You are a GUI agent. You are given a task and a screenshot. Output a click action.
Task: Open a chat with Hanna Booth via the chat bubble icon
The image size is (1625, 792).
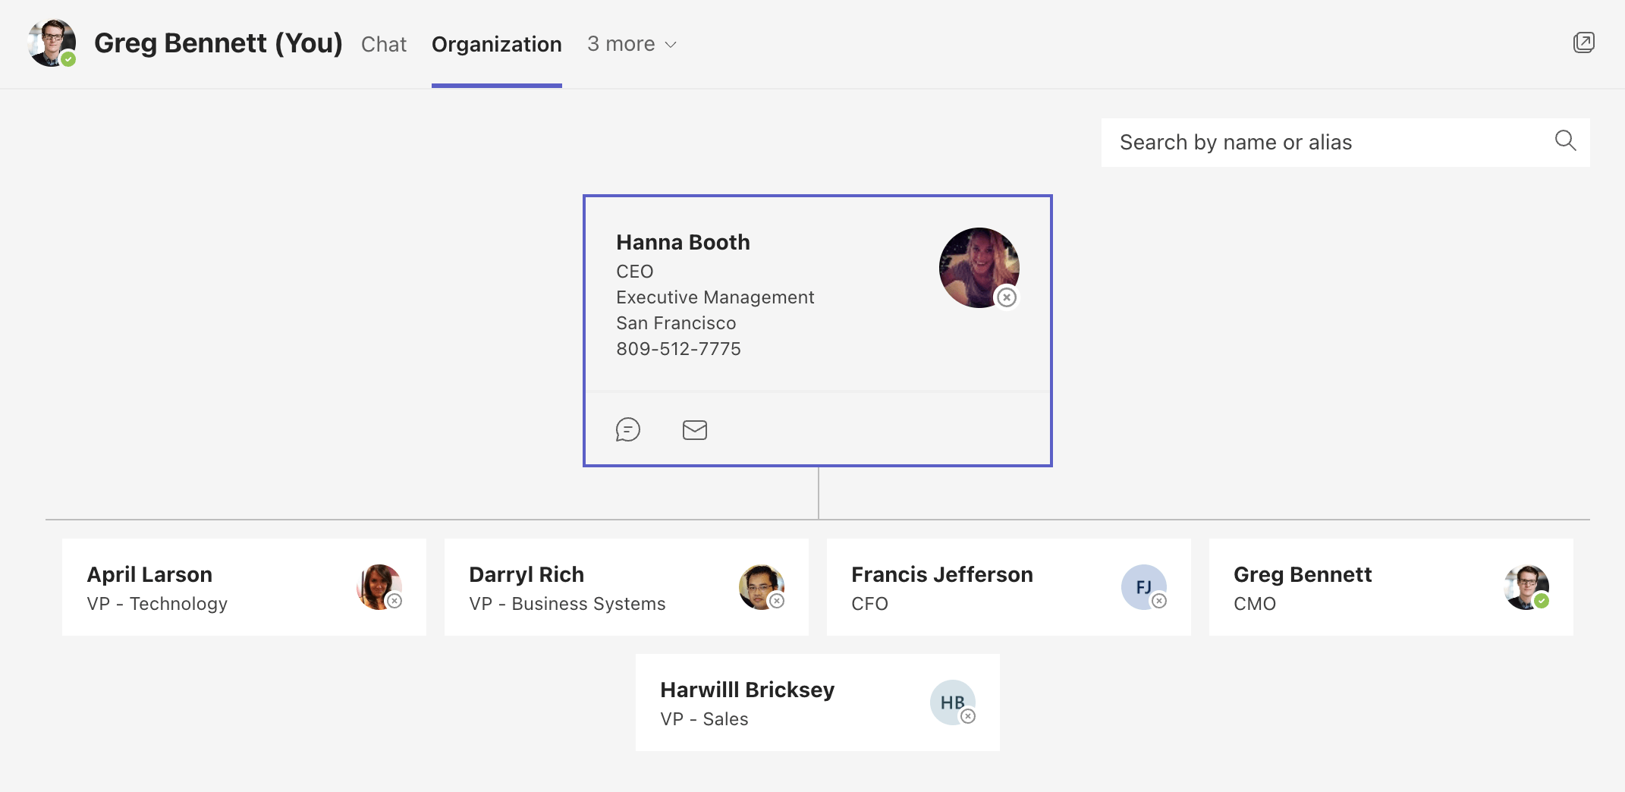pyautogui.click(x=628, y=429)
